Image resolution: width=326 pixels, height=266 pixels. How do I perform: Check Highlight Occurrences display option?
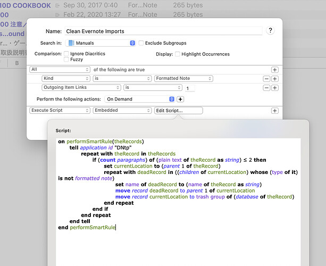coord(178,54)
